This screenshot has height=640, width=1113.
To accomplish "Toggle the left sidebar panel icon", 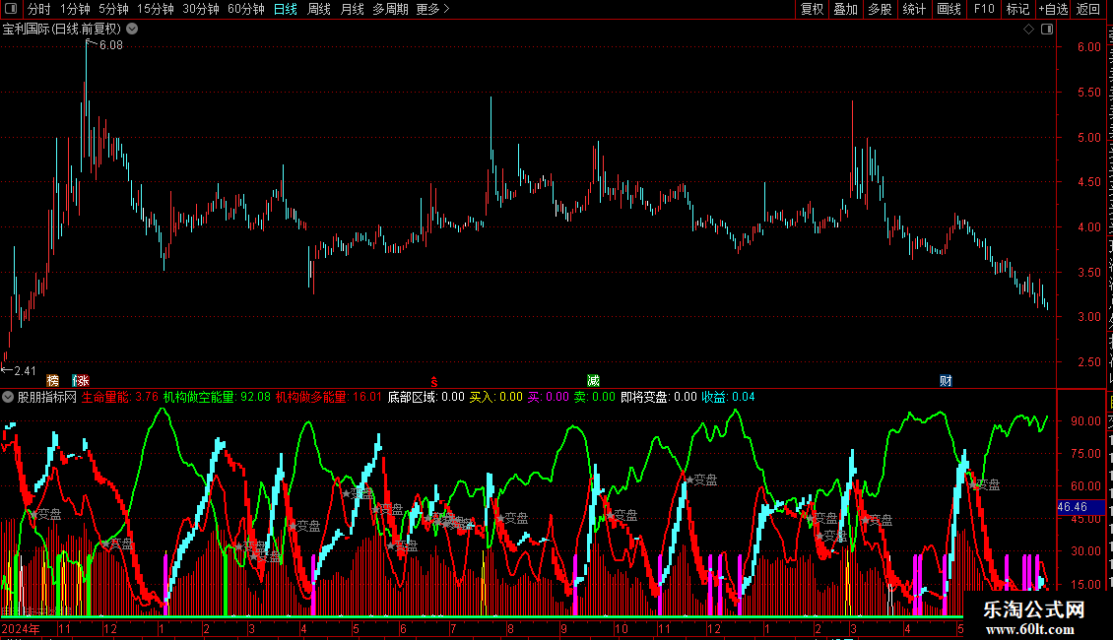I will point(12,9).
